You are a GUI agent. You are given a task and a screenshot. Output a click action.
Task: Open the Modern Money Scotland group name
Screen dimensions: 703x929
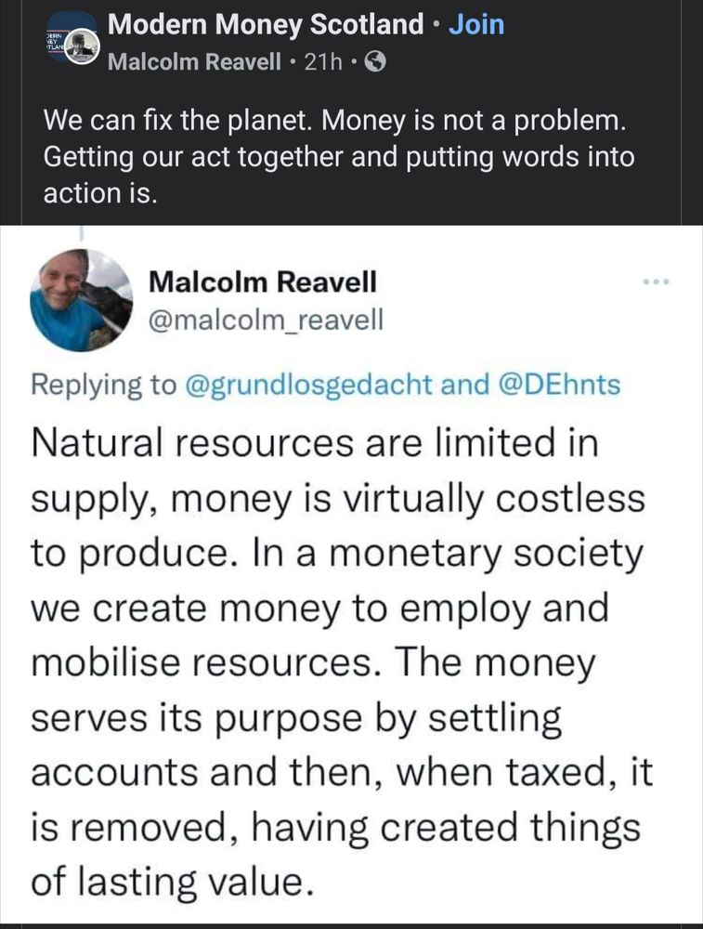[266, 25]
